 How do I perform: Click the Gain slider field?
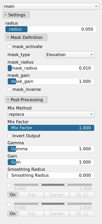click(51, 162)
